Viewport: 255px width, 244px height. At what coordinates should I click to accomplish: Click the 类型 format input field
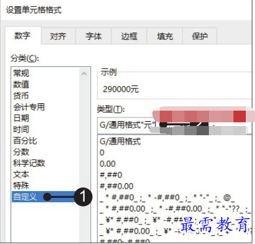click(175, 125)
